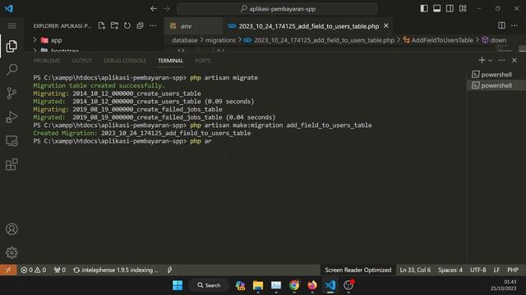
Task: Click intelephense indexing status
Action: 116,270
